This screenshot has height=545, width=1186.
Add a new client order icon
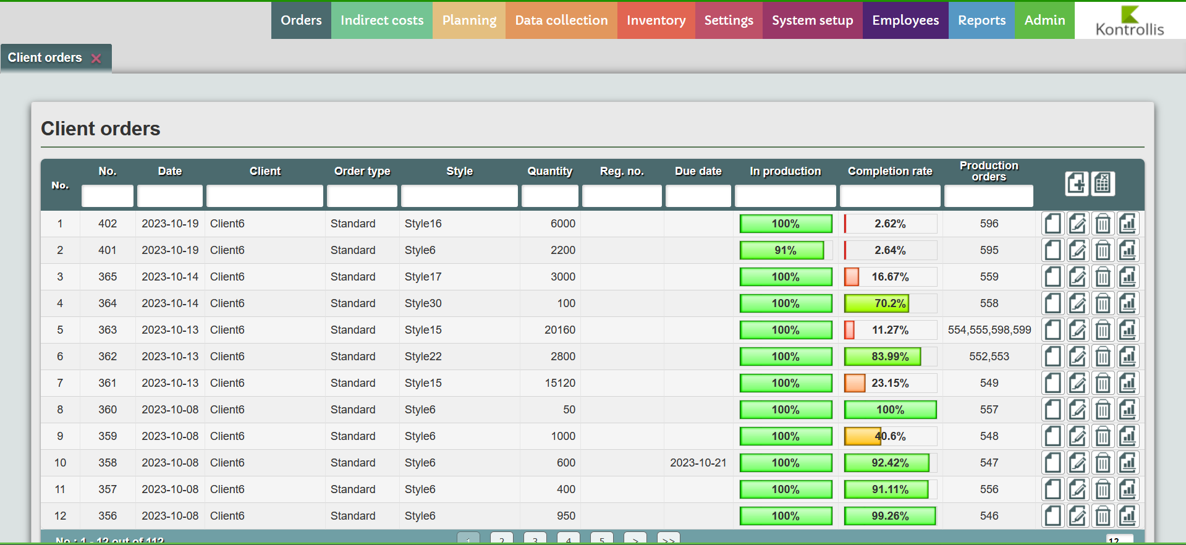point(1077,184)
